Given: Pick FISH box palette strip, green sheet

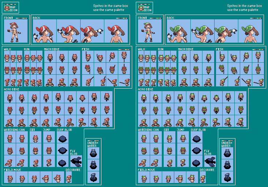Looking at the screenshot, I should pyautogui.click(x=258, y=50).
